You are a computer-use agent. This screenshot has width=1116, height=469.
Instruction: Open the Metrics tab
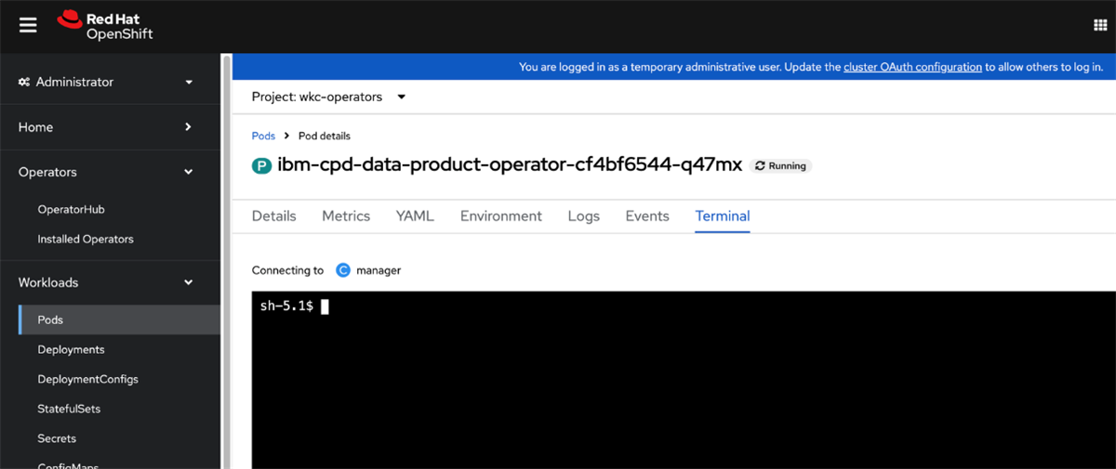point(346,216)
